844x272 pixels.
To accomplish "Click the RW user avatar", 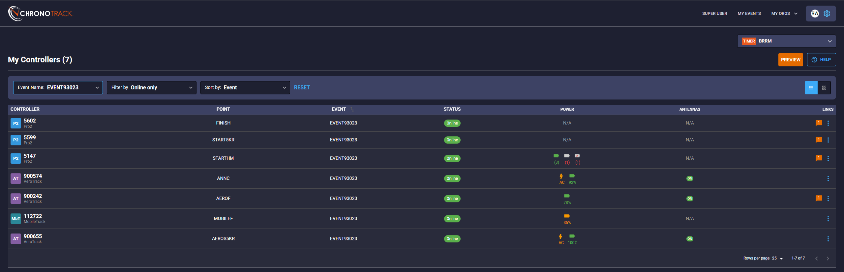I will pos(815,14).
